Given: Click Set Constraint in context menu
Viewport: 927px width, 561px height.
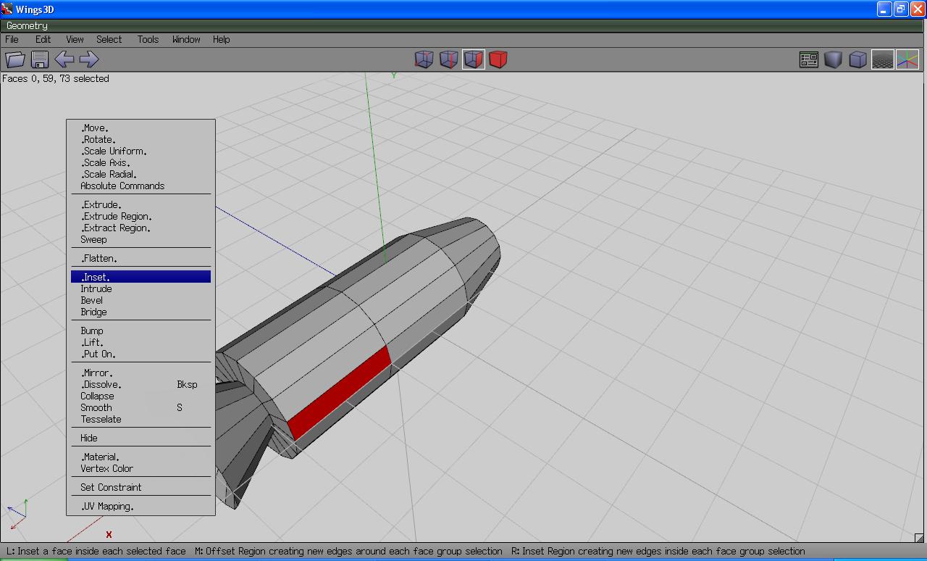Looking at the screenshot, I should [x=111, y=487].
